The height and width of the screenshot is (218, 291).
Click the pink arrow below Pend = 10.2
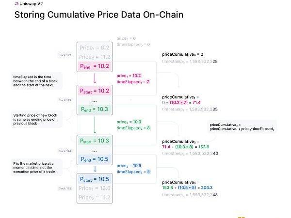[x=95, y=78]
